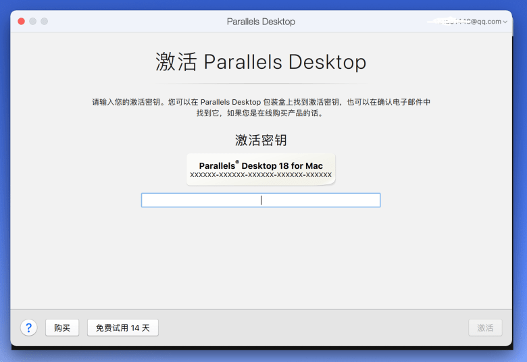Click the 购买 button
The height and width of the screenshot is (362, 527).
tap(62, 328)
